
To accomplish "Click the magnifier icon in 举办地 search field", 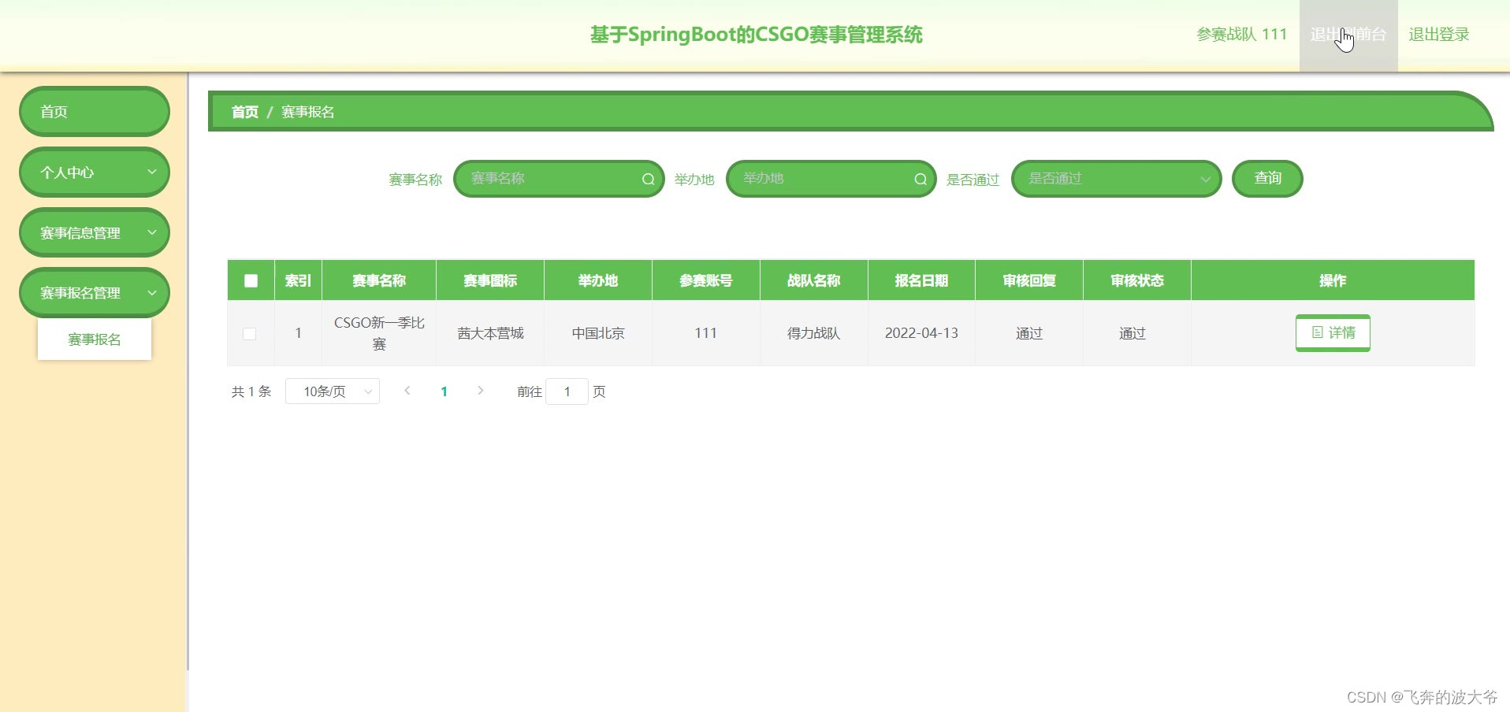I will [920, 179].
